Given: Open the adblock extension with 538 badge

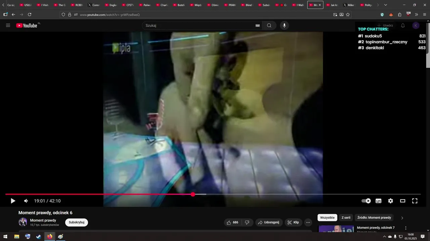Looking at the screenshot, I should (408, 14).
